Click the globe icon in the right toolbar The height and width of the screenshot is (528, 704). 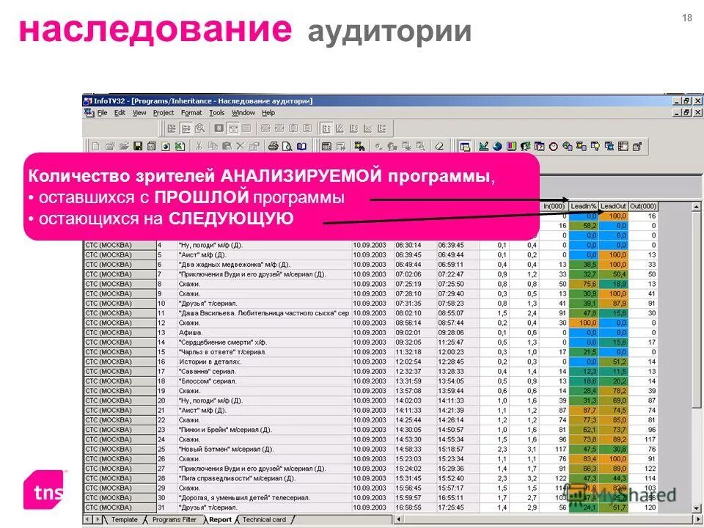coord(498,145)
